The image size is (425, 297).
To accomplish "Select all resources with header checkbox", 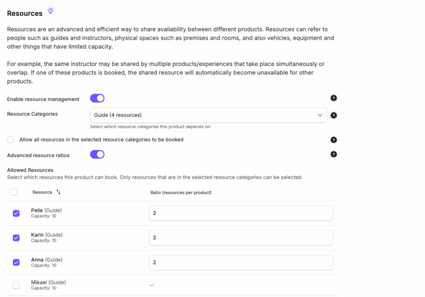I will (x=13, y=192).
